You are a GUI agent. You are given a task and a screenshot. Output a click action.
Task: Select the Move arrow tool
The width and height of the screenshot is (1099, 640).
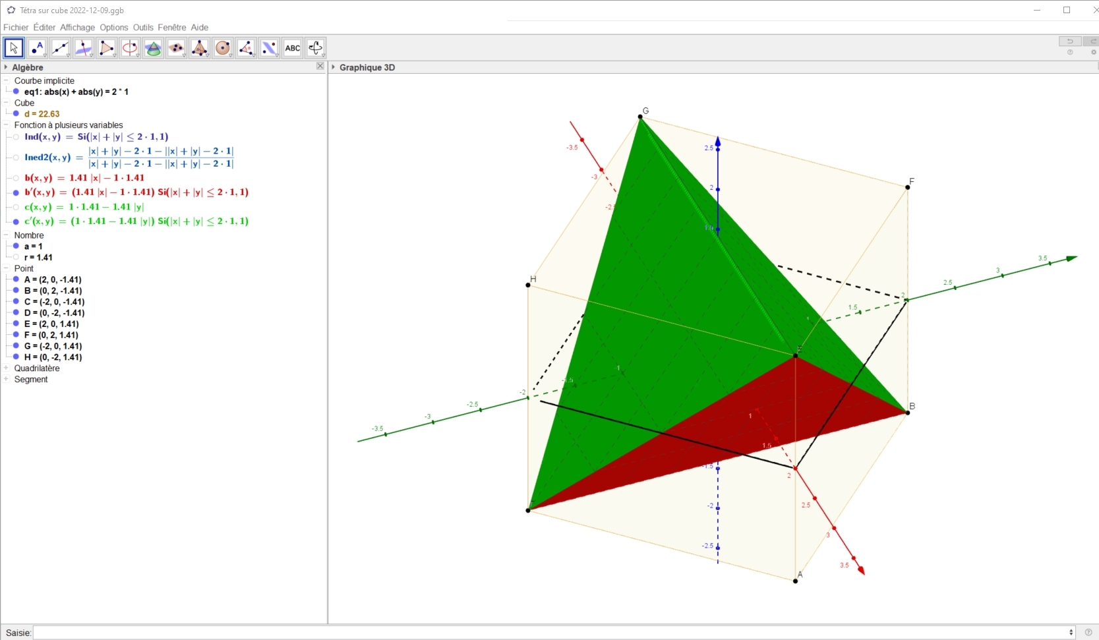tap(14, 47)
